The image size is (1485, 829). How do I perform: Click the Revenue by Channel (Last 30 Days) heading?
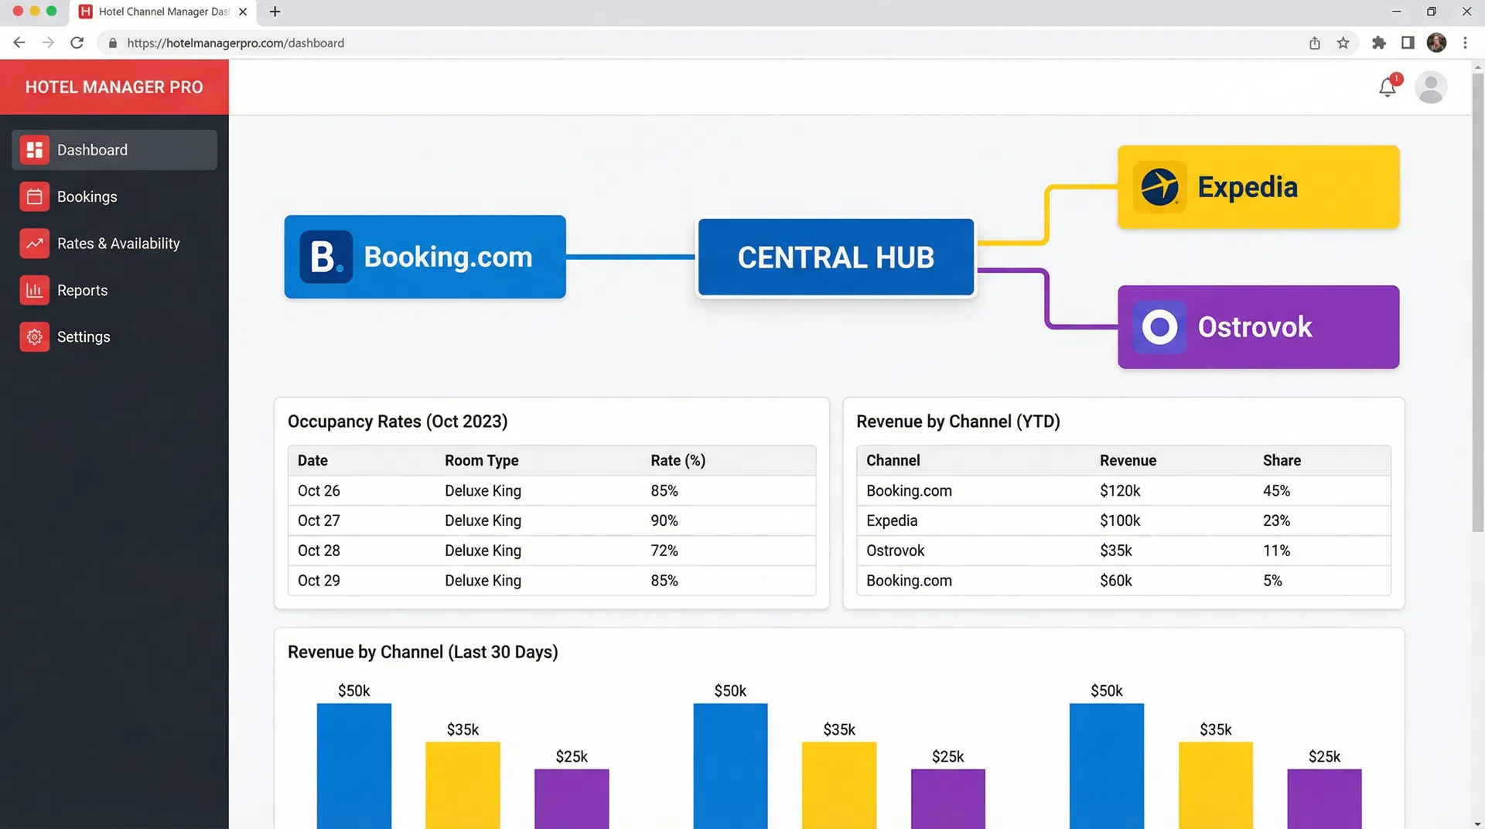(423, 652)
